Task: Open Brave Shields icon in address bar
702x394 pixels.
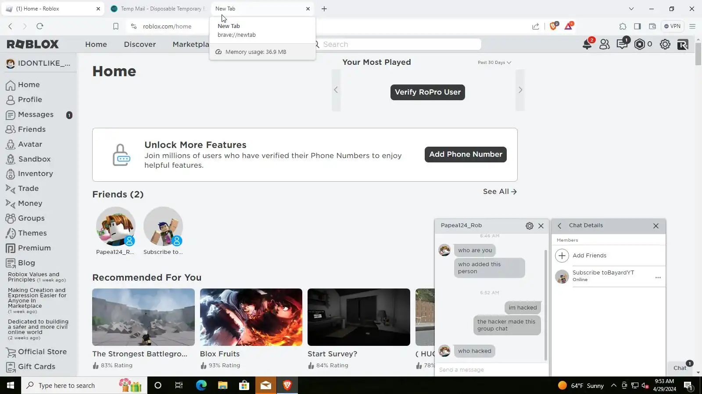Action: tap(553, 26)
